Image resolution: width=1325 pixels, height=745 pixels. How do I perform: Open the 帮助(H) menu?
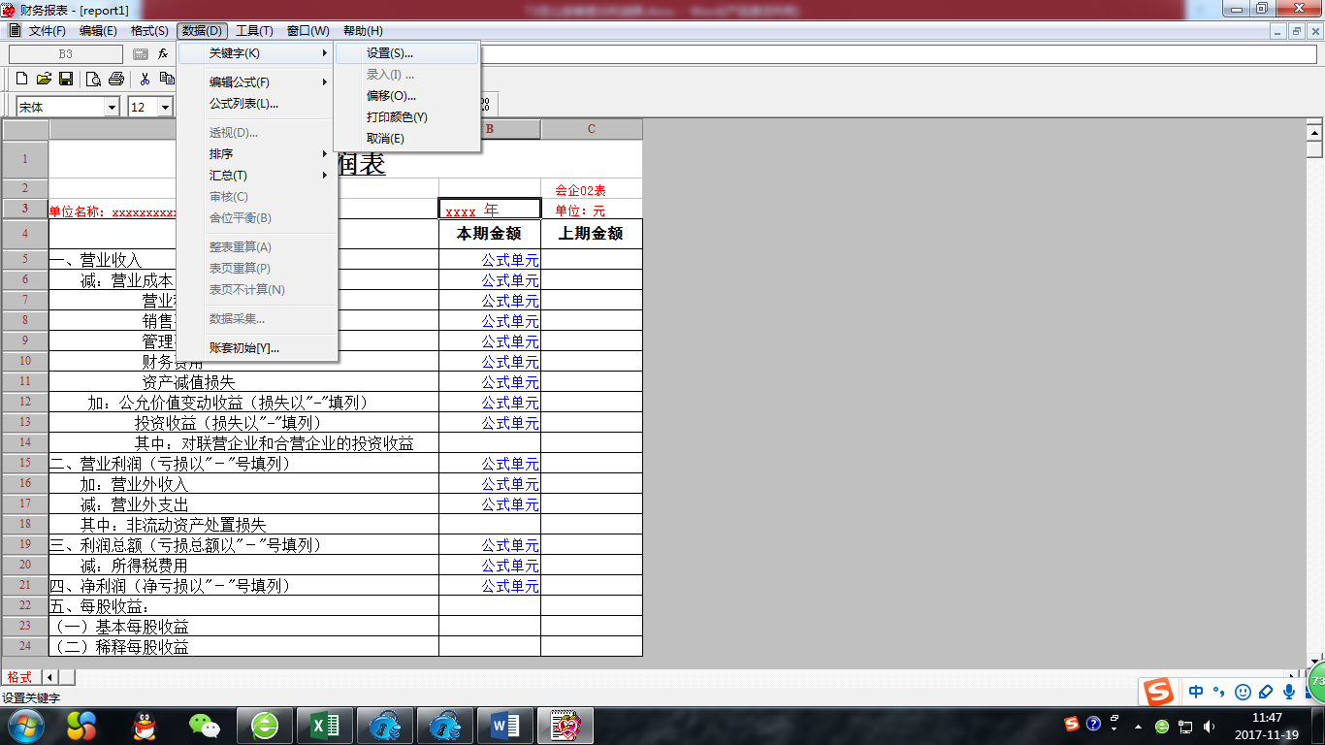tap(363, 31)
